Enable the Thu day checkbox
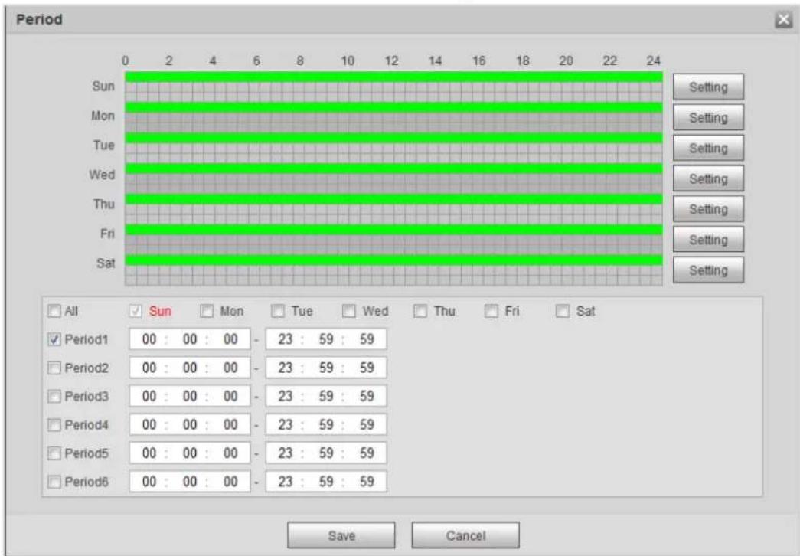This screenshot has height=556, width=800. pos(420,311)
